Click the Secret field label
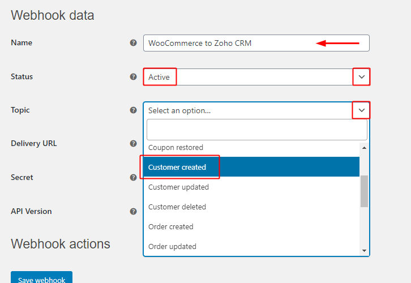Image resolution: width=411 pixels, height=283 pixels. [22, 177]
